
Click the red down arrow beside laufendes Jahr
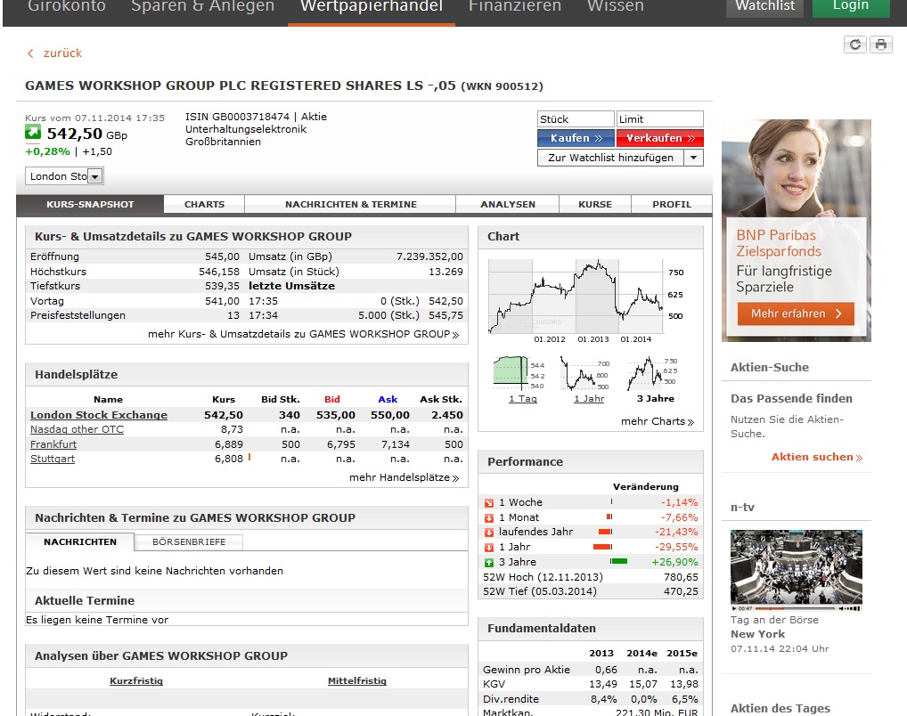pos(489,533)
